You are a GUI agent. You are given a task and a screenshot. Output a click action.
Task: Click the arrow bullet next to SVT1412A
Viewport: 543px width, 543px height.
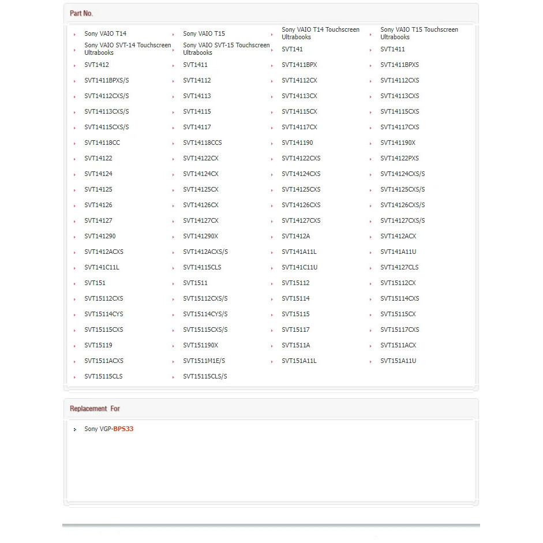(x=272, y=237)
